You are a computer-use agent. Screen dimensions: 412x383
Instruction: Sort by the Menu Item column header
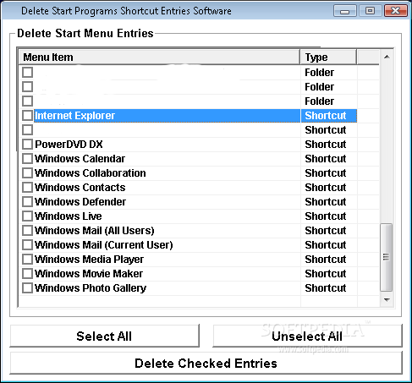(x=159, y=57)
